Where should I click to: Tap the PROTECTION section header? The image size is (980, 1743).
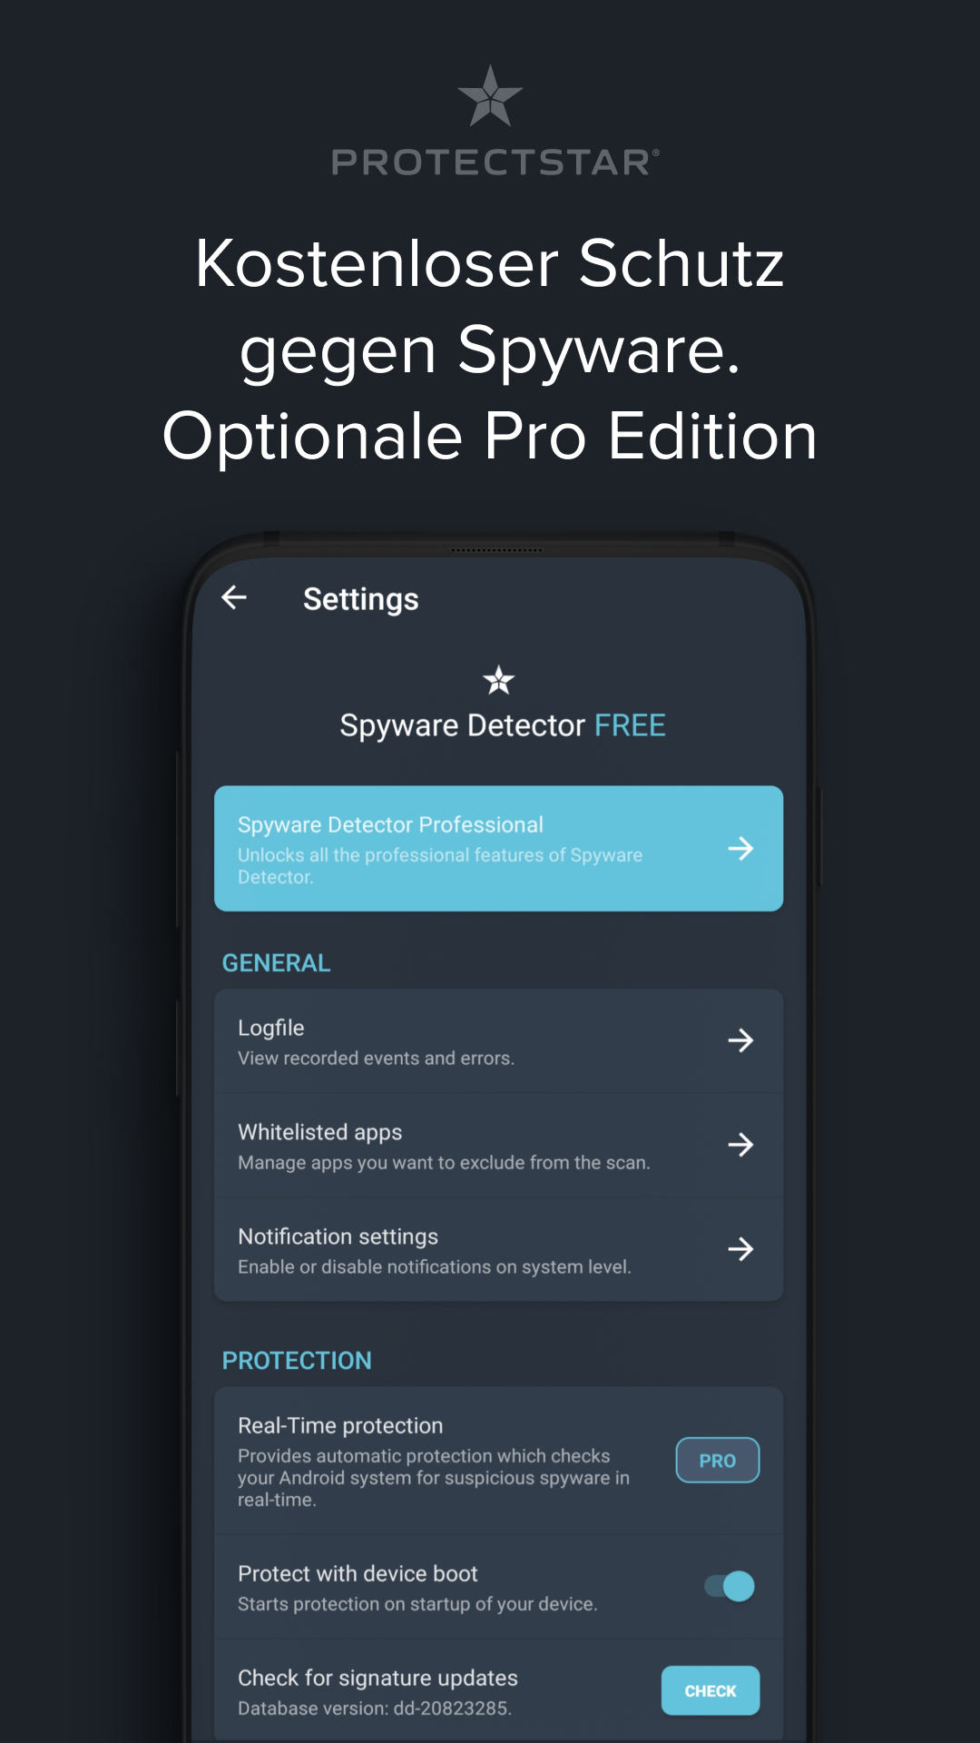click(x=297, y=1361)
